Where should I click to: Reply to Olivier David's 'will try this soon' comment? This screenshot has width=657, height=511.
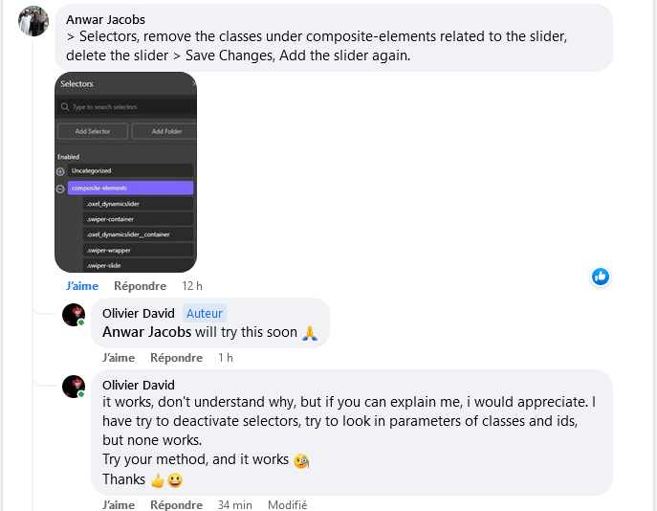click(x=176, y=358)
